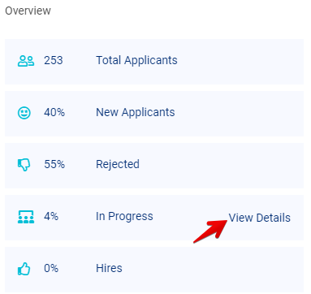
Task: Click the Total Applicants people icon
Action: point(26,61)
